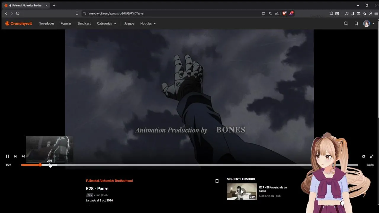Screen dimensions: 379x213
Task: Play the E29 next episode thumbnail
Action: 242,192
